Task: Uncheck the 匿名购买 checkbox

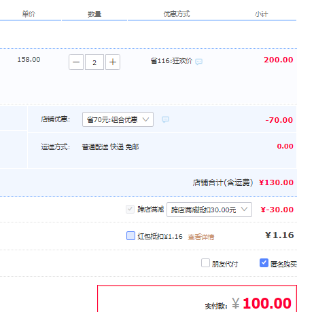Action: [x=264, y=262]
